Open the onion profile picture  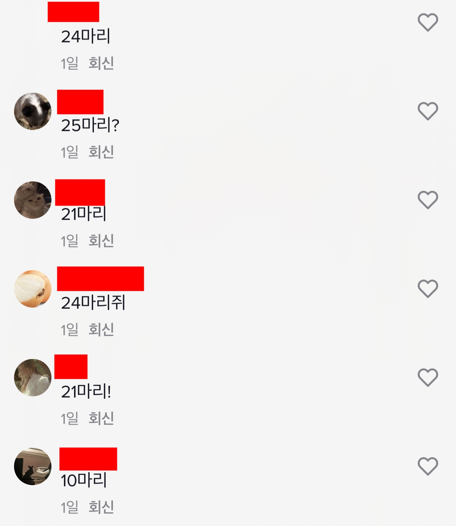[x=33, y=289]
